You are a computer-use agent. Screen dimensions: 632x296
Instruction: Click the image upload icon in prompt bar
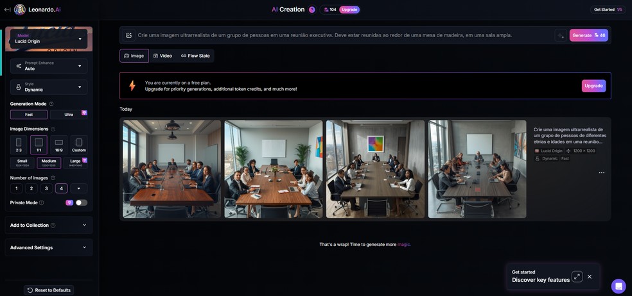pyautogui.click(x=128, y=35)
